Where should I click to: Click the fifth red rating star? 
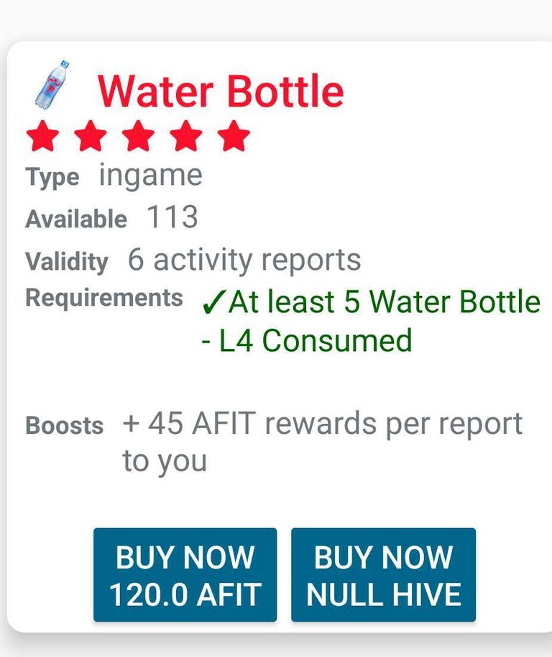(234, 136)
